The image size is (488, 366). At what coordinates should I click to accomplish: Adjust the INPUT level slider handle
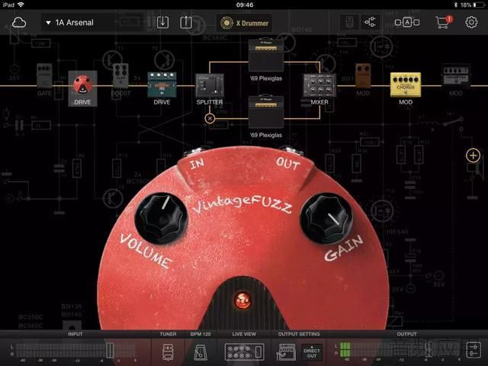tap(110, 350)
